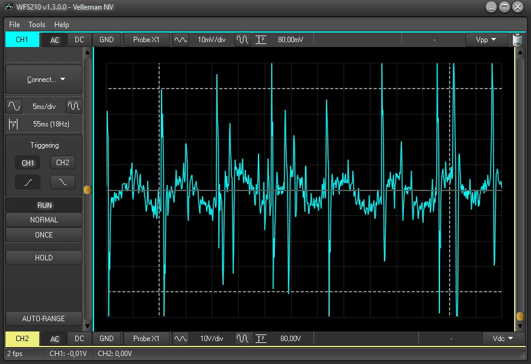Click the WFS210 application icon in the title bar

pyautogui.click(x=9, y=7)
